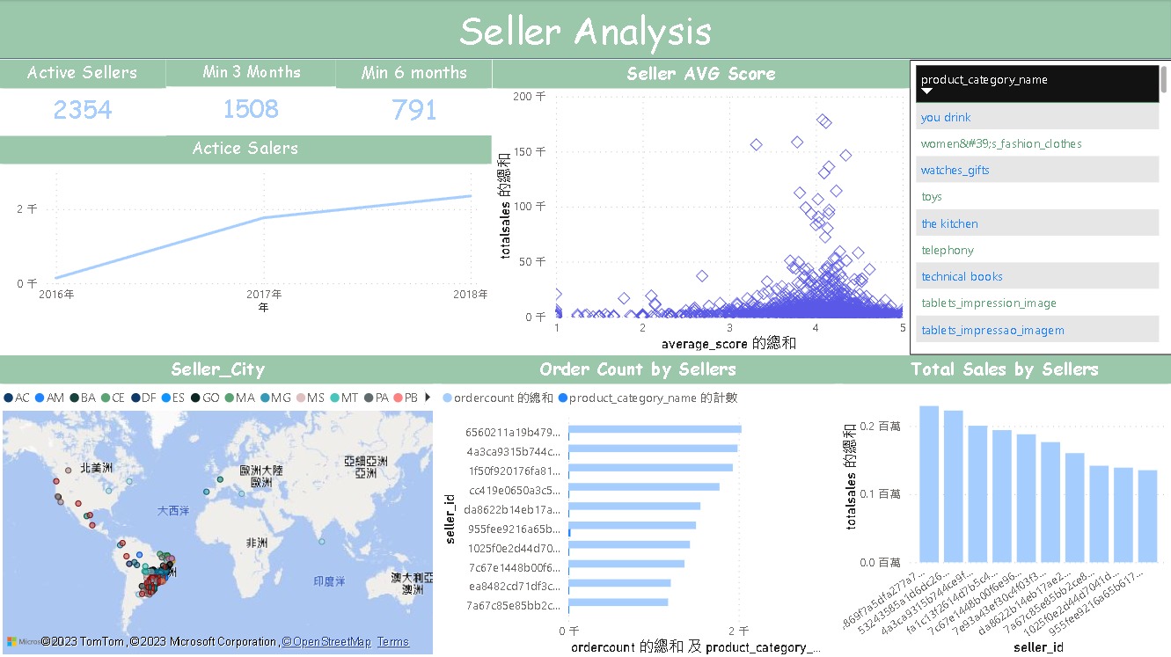Select the ES state legend icon
The image size is (1171, 657).
coord(168,398)
